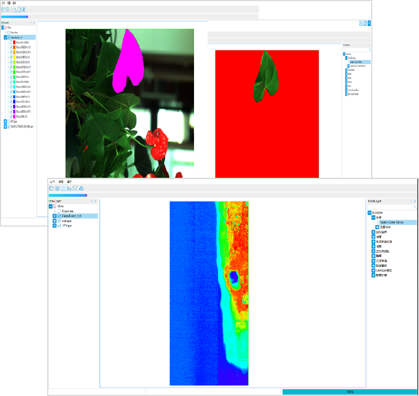Click the last toolbar icon in the front window
Screen dimensions: 419x396
[82, 188]
